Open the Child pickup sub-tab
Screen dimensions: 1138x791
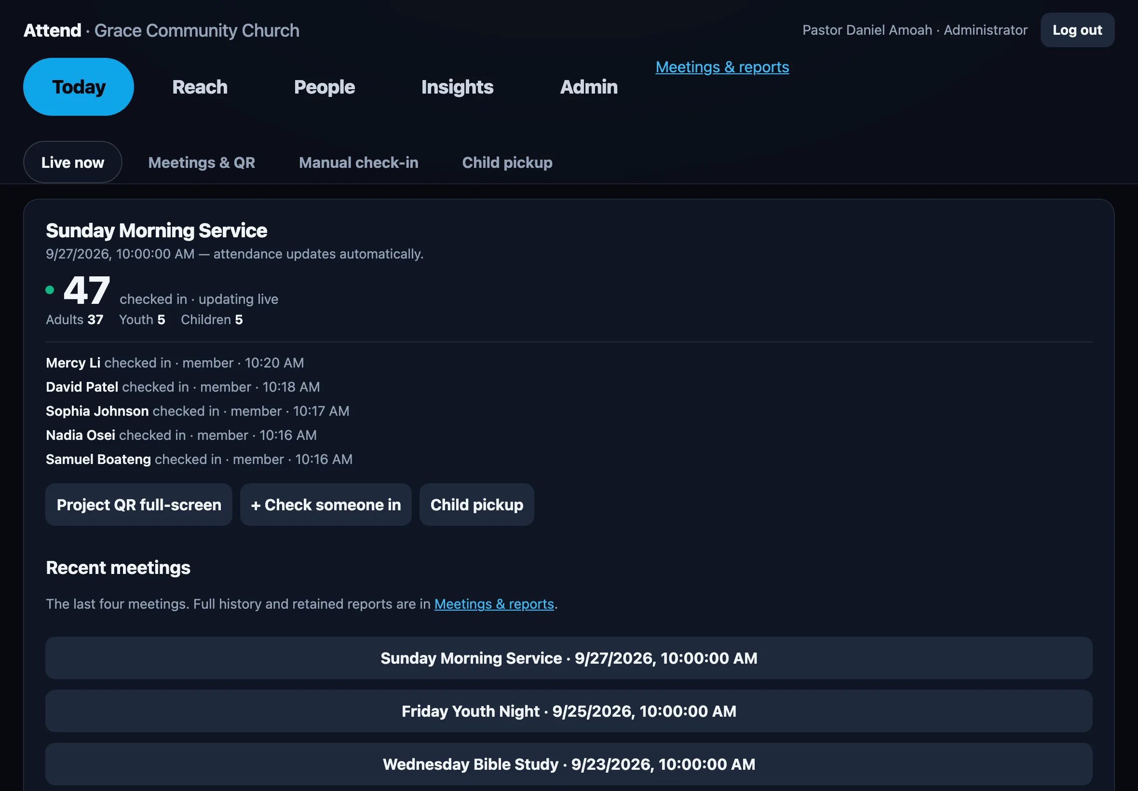coord(507,162)
